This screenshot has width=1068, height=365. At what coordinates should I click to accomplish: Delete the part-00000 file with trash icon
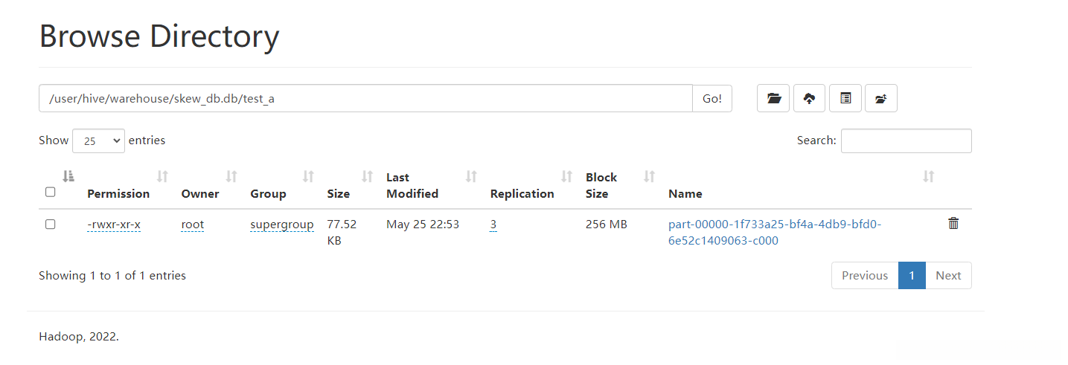pos(953,223)
